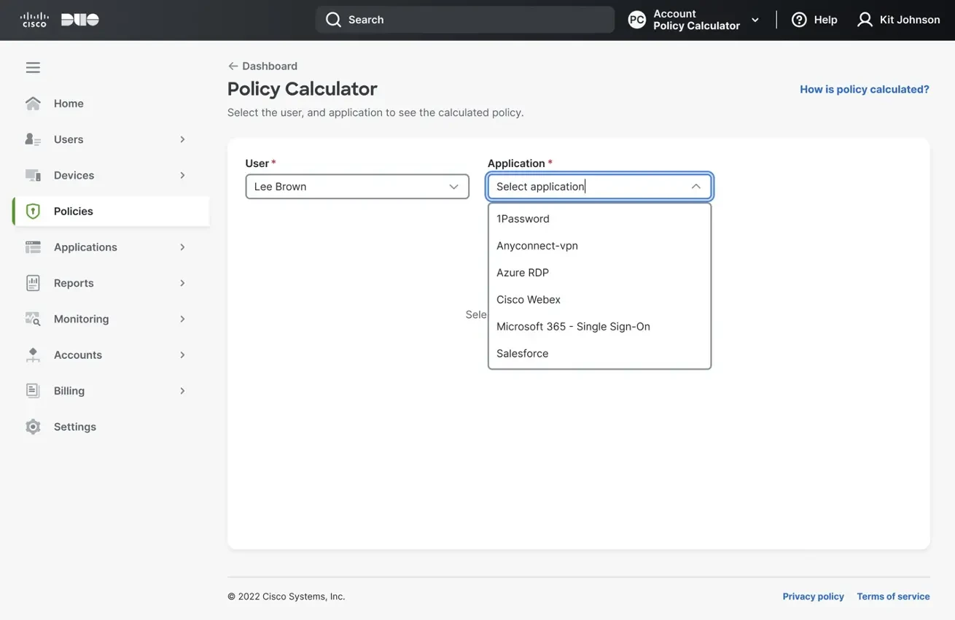955x620 pixels.
Task: Select Cisco Webex from the application list
Action: point(528,299)
